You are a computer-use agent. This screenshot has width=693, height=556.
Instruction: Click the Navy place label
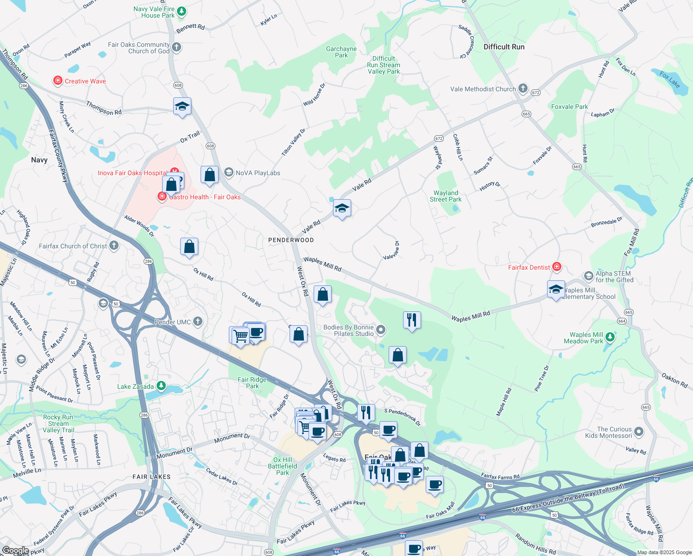(x=39, y=160)
